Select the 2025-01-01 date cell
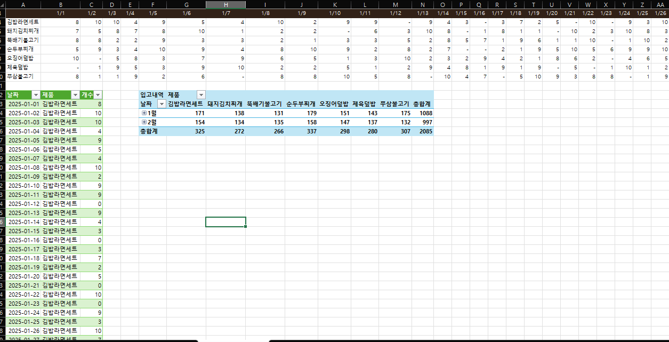Image resolution: width=669 pixels, height=342 pixels. [x=24, y=104]
